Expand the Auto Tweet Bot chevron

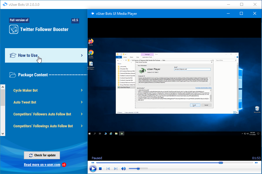[82, 102]
